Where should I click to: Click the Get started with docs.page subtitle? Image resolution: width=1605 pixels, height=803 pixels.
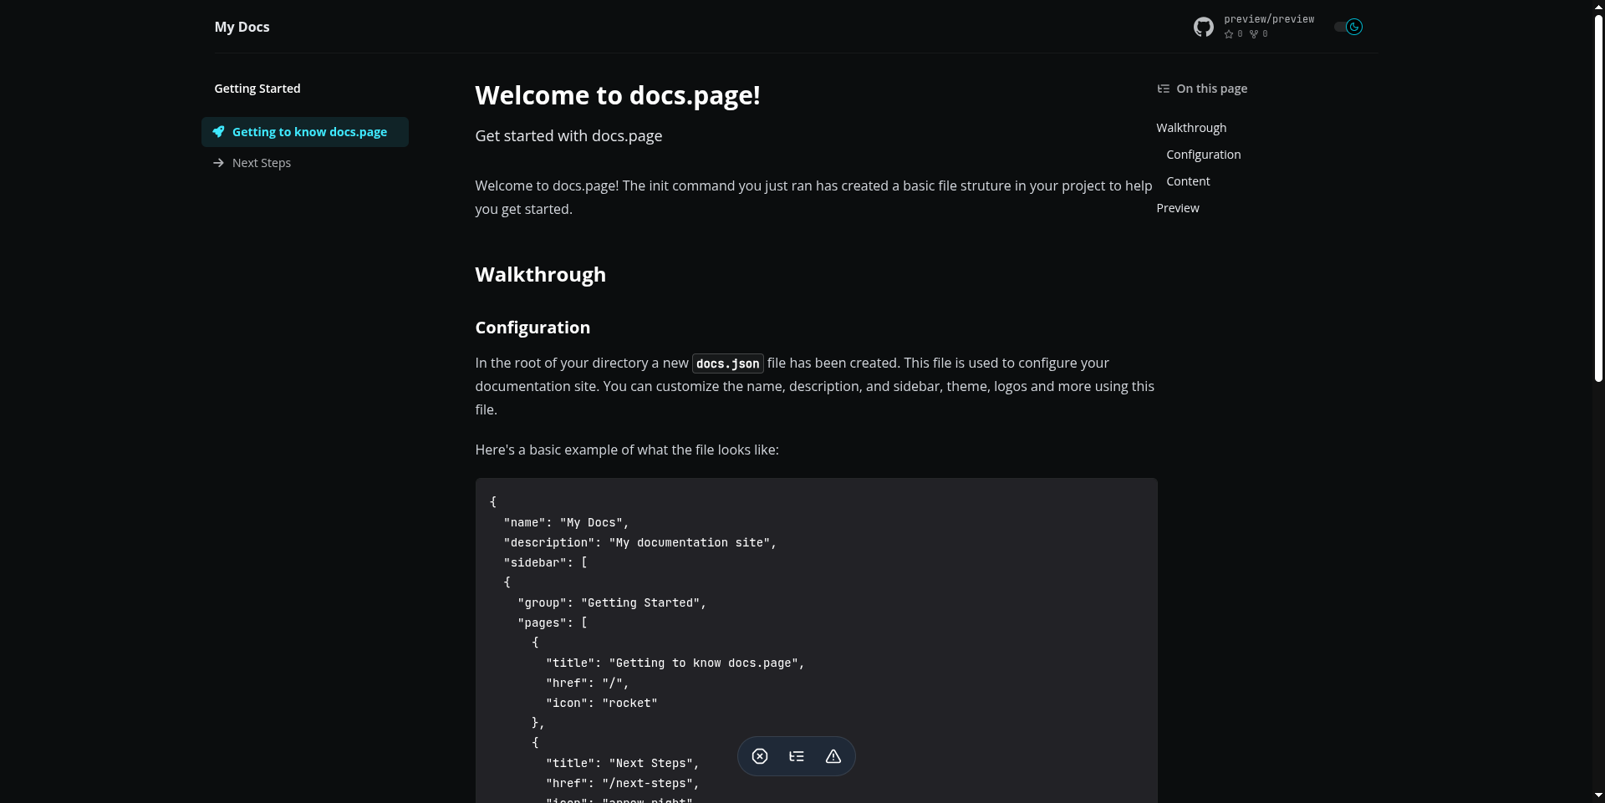(568, 135)
